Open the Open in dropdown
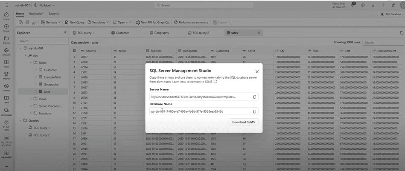The height and width of the screenshot is (171, 405). tap(122, 23)
